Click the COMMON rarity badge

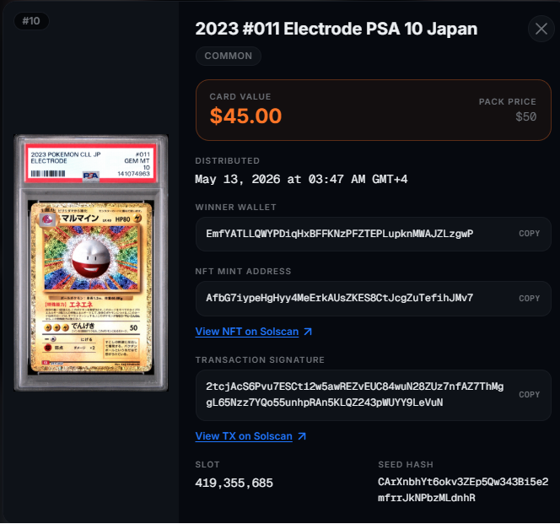coord(229,56)
